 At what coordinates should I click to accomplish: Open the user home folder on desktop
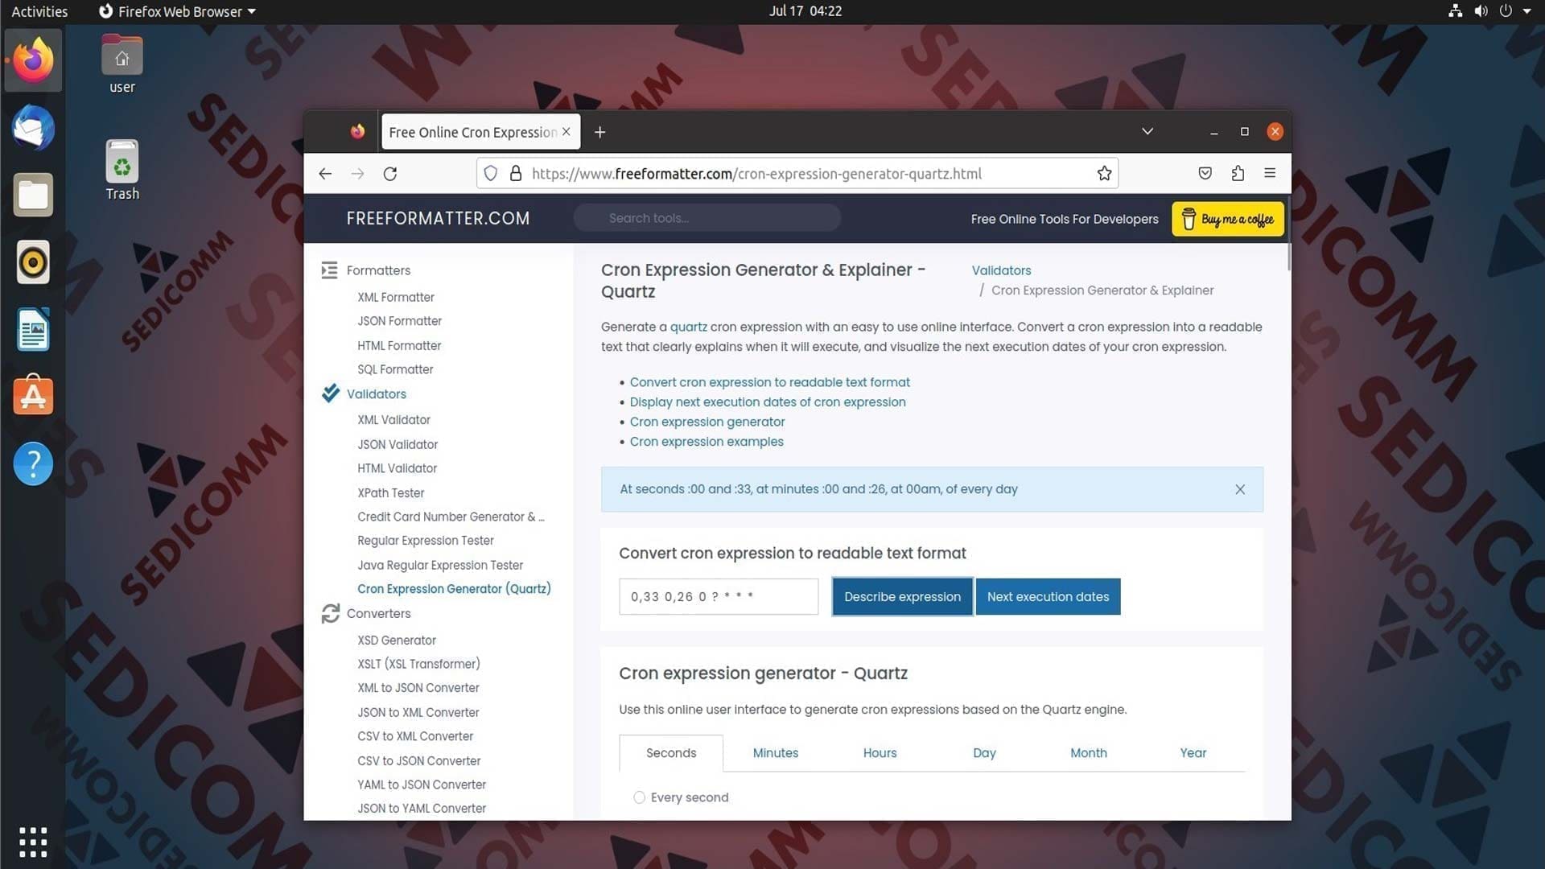[122, 65]
